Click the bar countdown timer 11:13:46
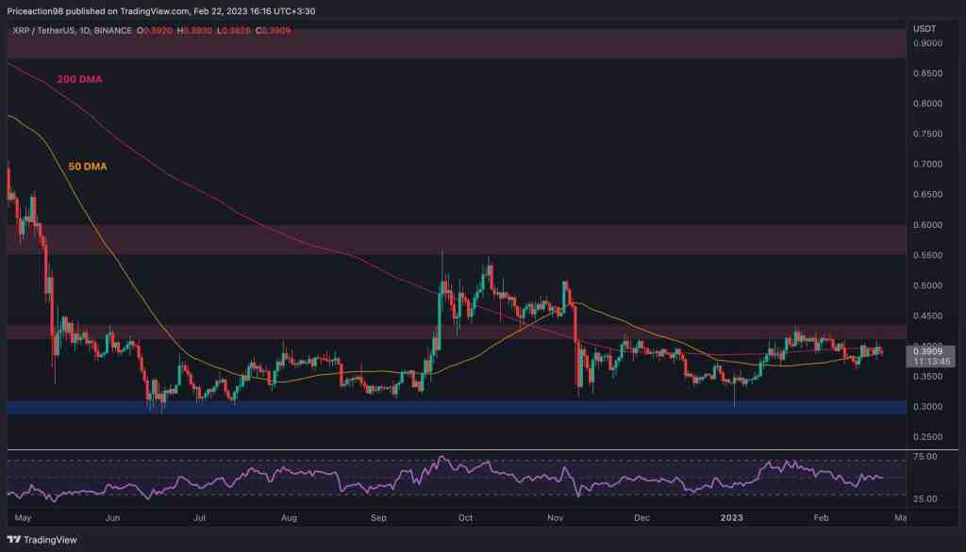Viewport: 966px width, 552px height. click(931, 361)
